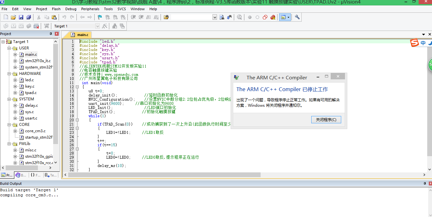
Task: Switch to the Functions tab in the Project panel
Action: click(x=36, y=175)
